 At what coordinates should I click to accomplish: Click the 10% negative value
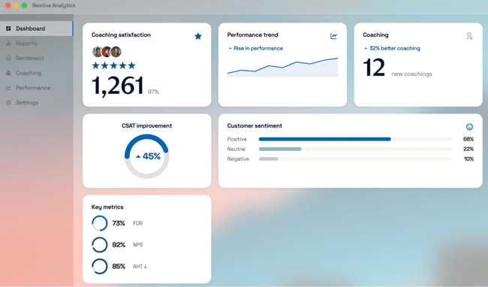(468, 159)
